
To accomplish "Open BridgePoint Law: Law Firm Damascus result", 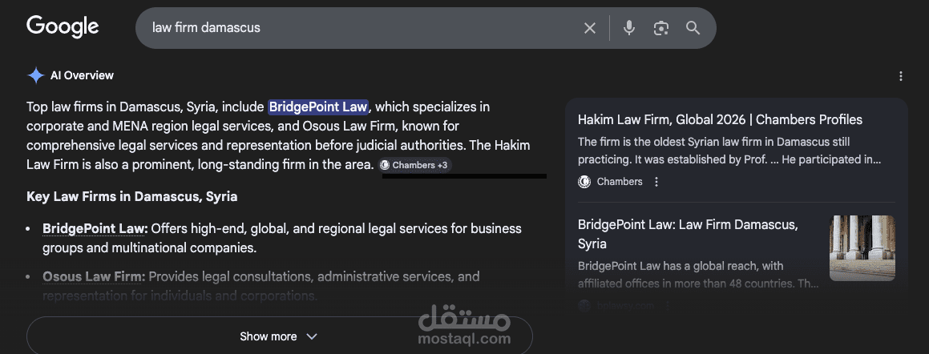I will (x=688, y=234).
